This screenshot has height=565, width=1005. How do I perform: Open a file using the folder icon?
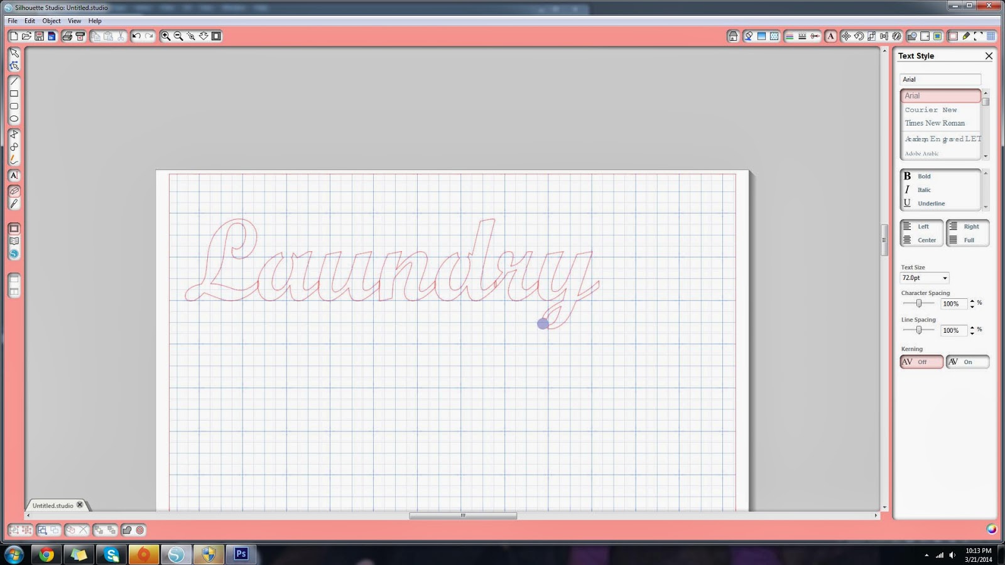(x=26, y=36)
